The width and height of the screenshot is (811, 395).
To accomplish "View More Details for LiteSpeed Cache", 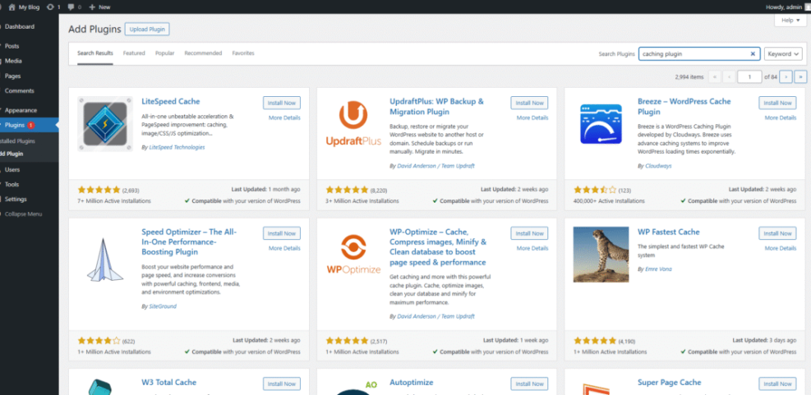I will coord(284,118).
